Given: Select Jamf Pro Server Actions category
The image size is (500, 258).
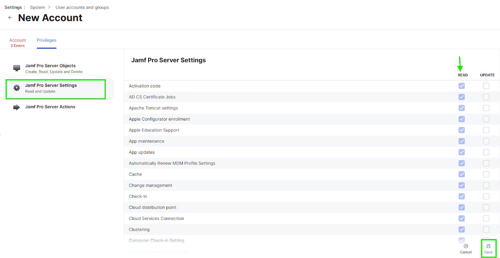Looking at the screenshot, I should click(x=59, y=107).
